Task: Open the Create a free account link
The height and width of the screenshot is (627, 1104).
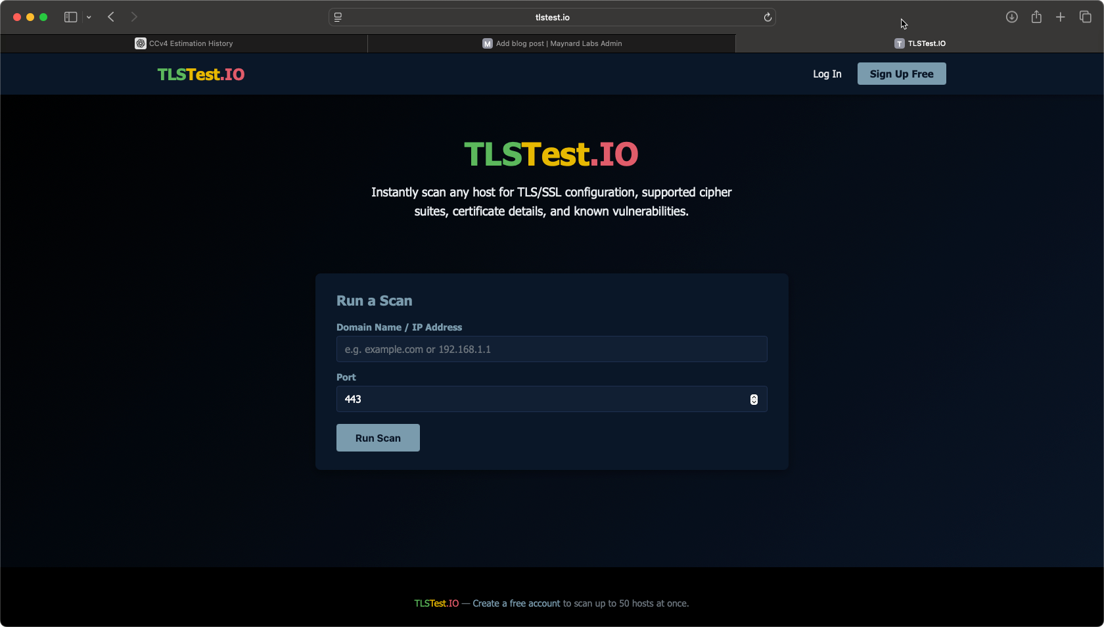Action: pyautogui.click(x=517, y=603)
